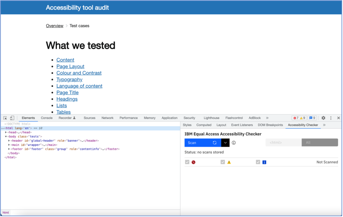
Task: Click the scan refresh icon
Action: pyautogui.click(x=215, y=143)
